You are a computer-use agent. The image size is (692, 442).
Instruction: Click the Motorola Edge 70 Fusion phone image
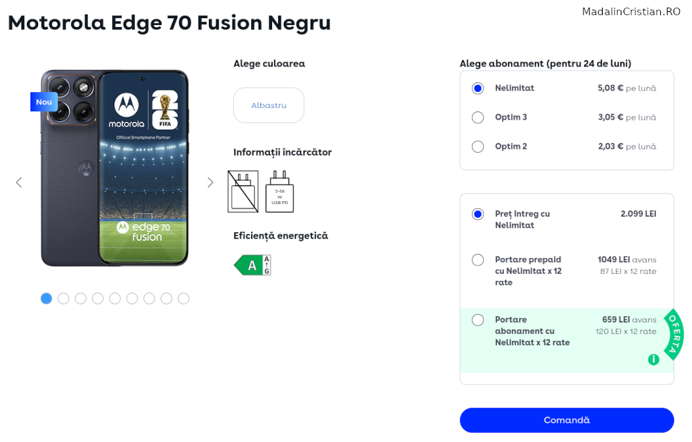click(x=114, y=169)
